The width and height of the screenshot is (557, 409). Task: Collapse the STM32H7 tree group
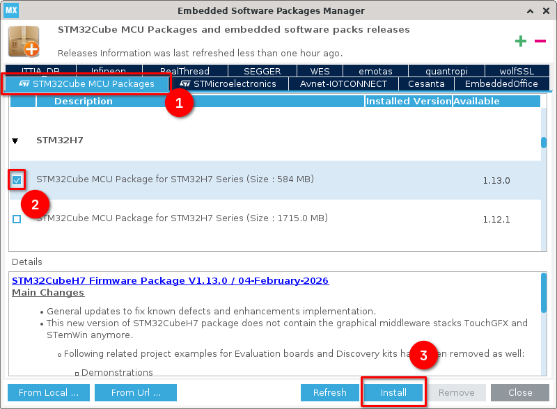(x=15, y=141)
